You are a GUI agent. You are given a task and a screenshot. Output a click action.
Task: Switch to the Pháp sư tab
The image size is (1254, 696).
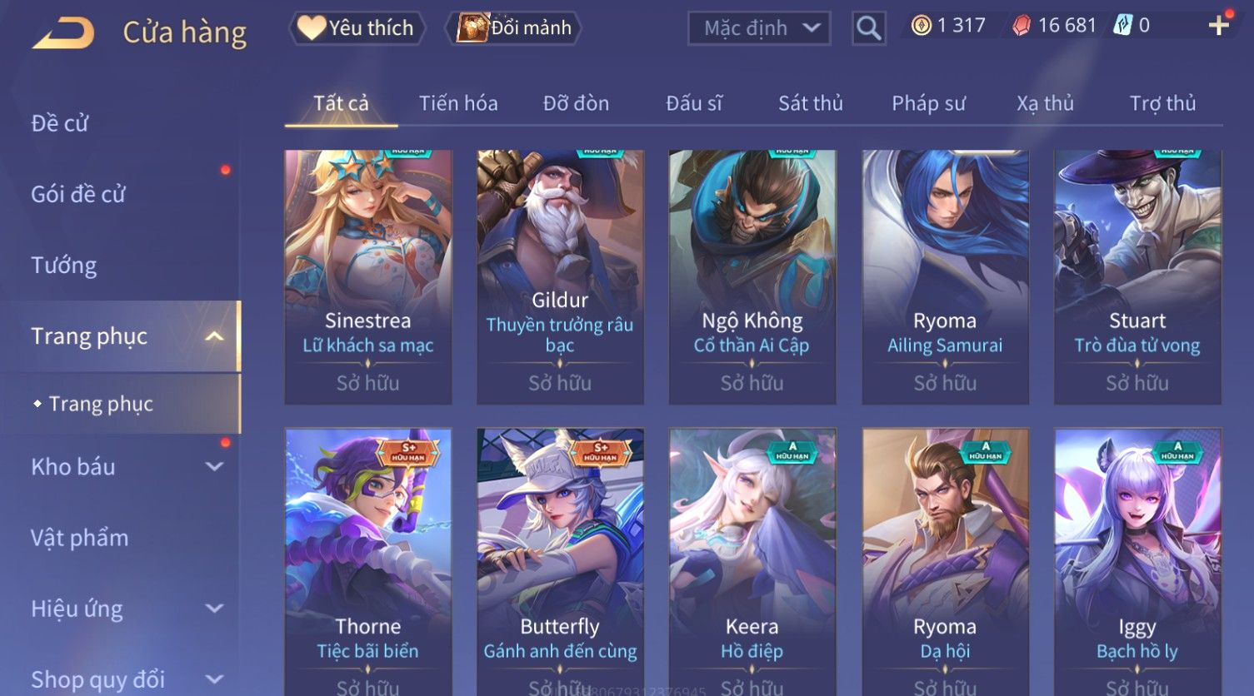point(928,103)
